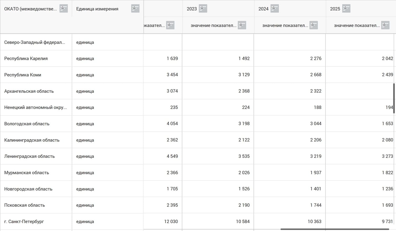Image resolution: width=396 pixels, height=231 pixels.
Task: Open filter icon for Единица измерения column
Action: [x=135, y=9]
